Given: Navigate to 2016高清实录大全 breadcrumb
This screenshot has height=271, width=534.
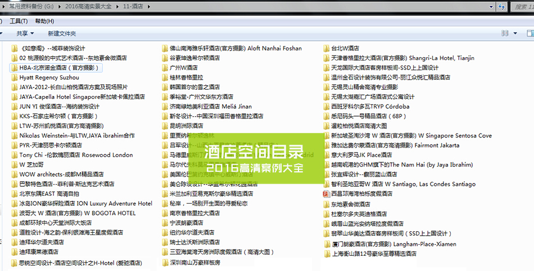Looking at the screenshot, I should click(x=89, y=7).
